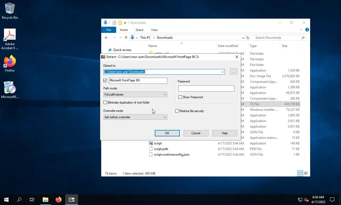Click the This PC breadcrumb arrow

[154, 38]
